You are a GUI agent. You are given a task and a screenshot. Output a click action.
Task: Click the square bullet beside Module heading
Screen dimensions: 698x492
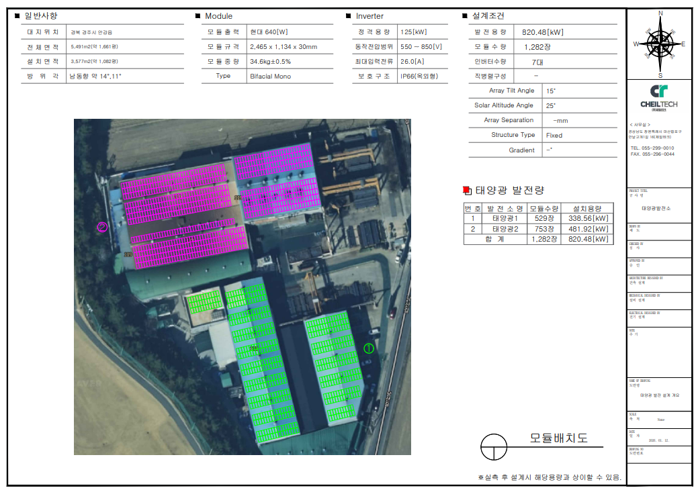(x=198, y=16)
